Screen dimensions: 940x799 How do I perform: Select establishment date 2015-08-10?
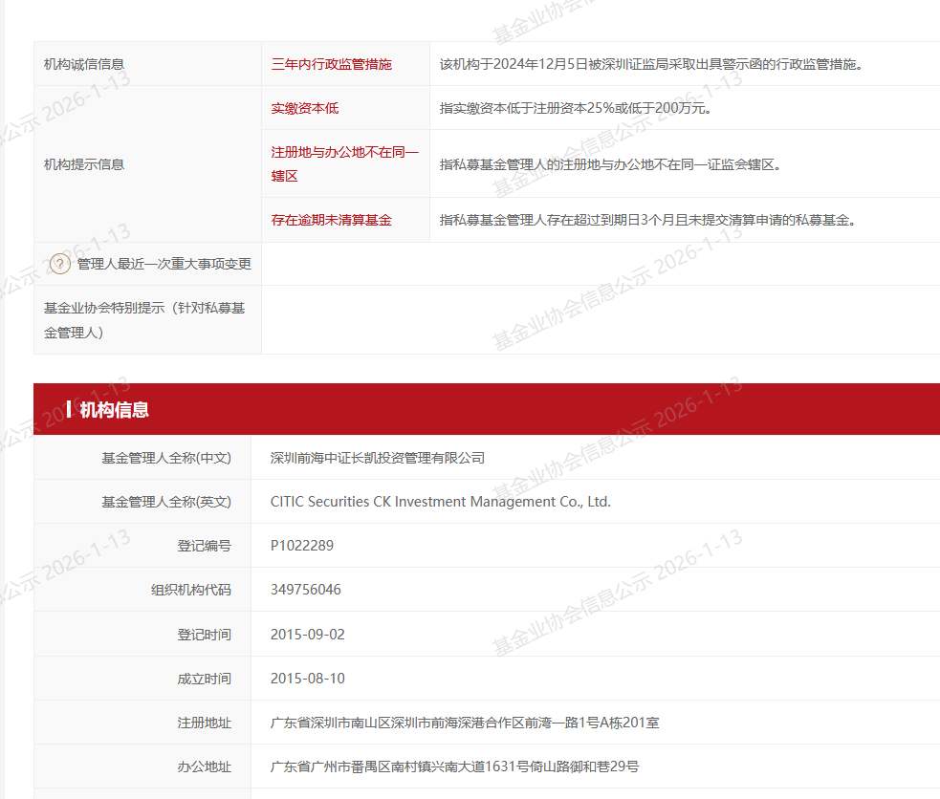308,679
